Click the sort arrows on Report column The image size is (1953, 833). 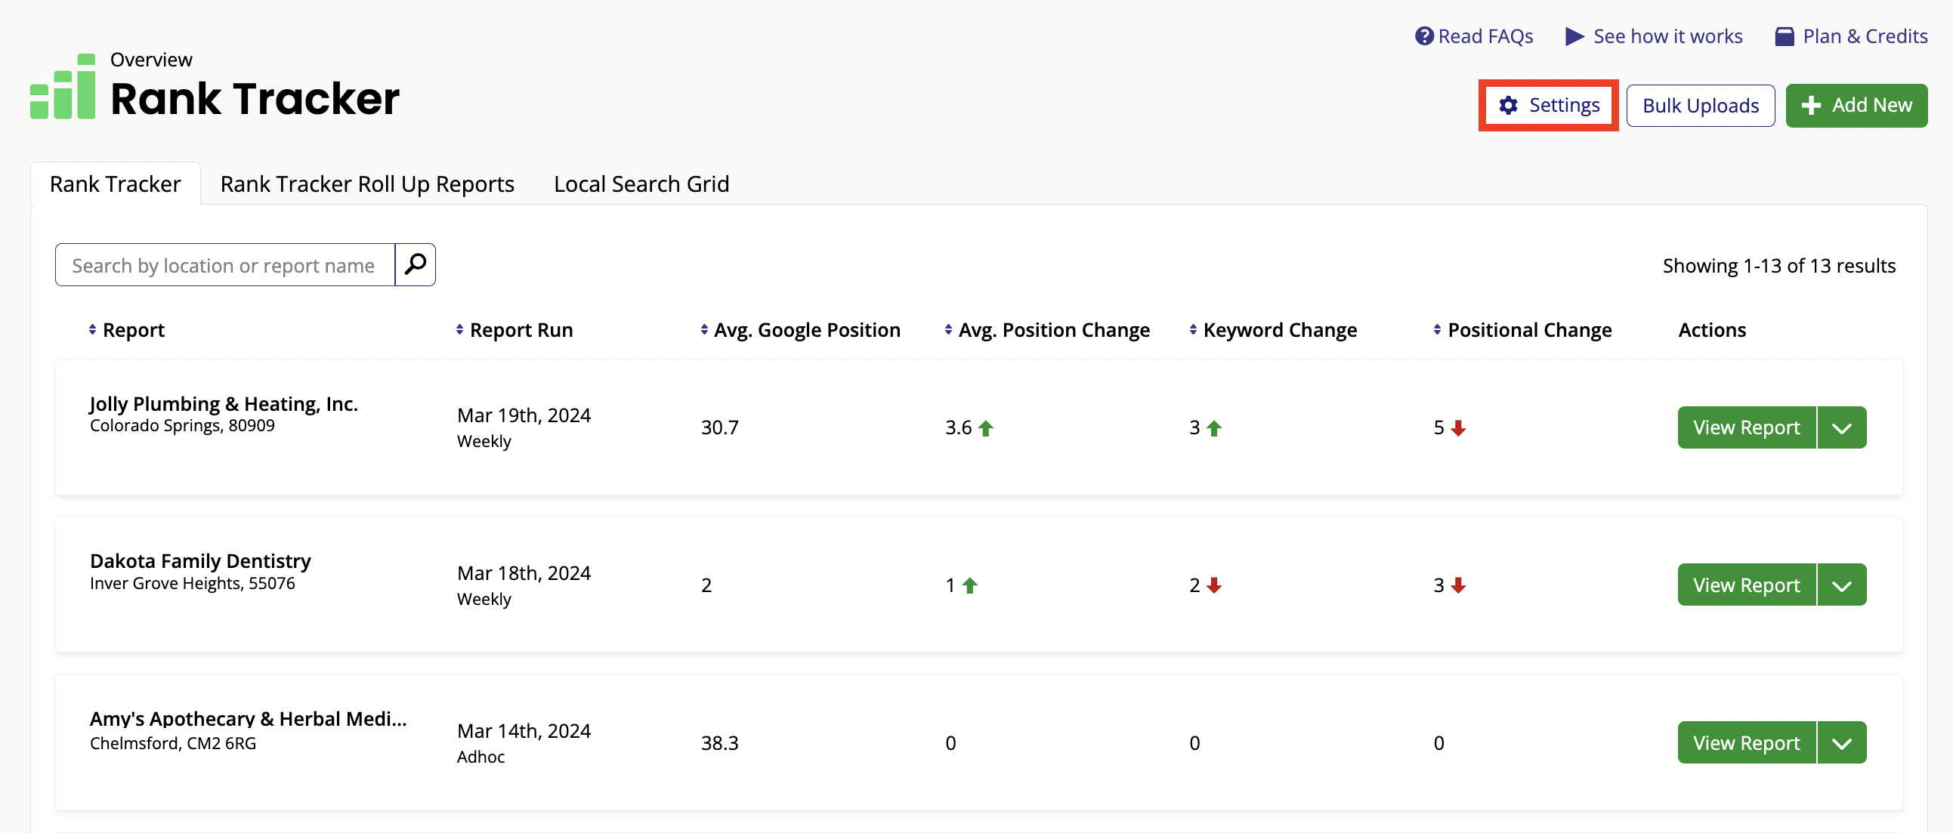click(92, 330)
